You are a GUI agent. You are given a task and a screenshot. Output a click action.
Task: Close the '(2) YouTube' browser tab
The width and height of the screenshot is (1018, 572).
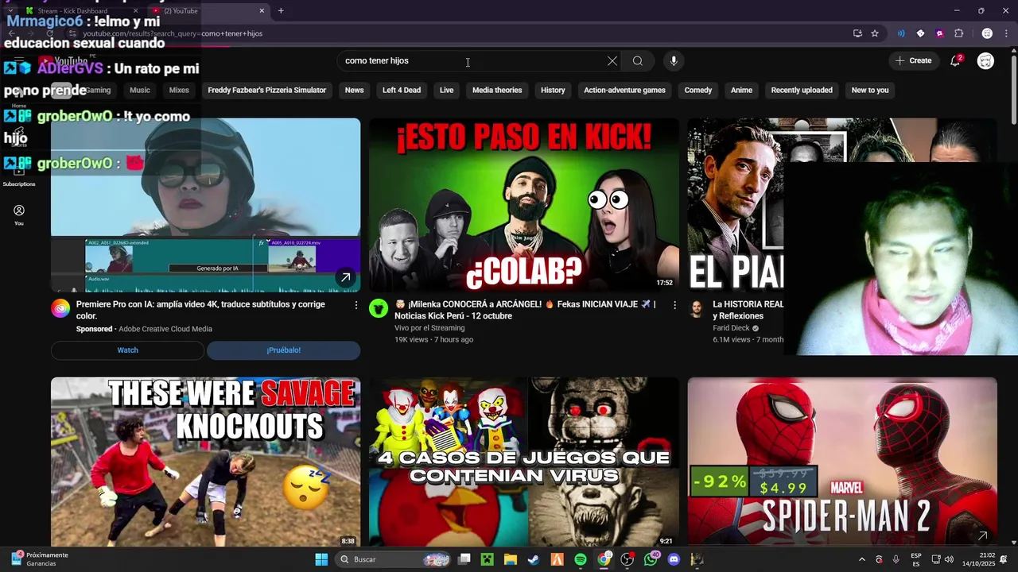[262, 10]
